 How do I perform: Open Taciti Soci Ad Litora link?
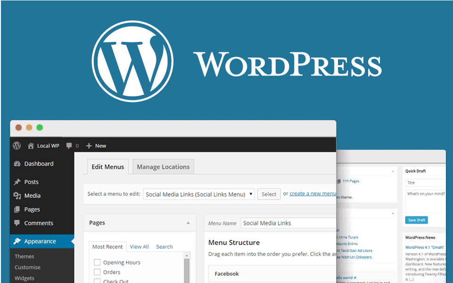pos(354,250)
